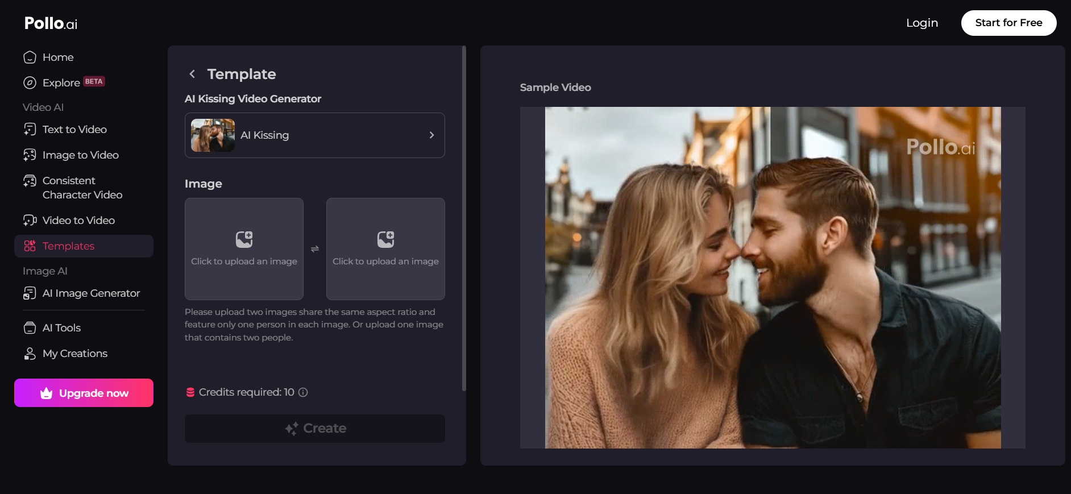1071x494 pixels.
Task: Swap the two uploaded images arrows
Action: coord(315,249)
